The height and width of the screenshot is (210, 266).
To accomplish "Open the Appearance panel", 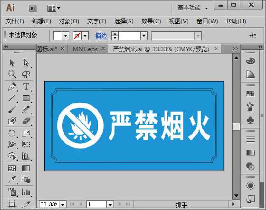I will click(250, 186).
